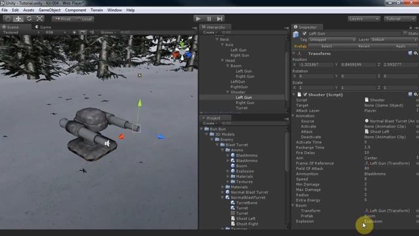Open Shooter script help book icon
Viewport: 419px width, 236px height.
(410, 94)
